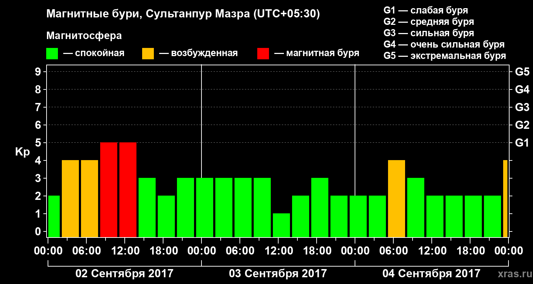533x284 pixels.
Task: Select the '03 Сентября 2017' date label
Action: point(278,274)
